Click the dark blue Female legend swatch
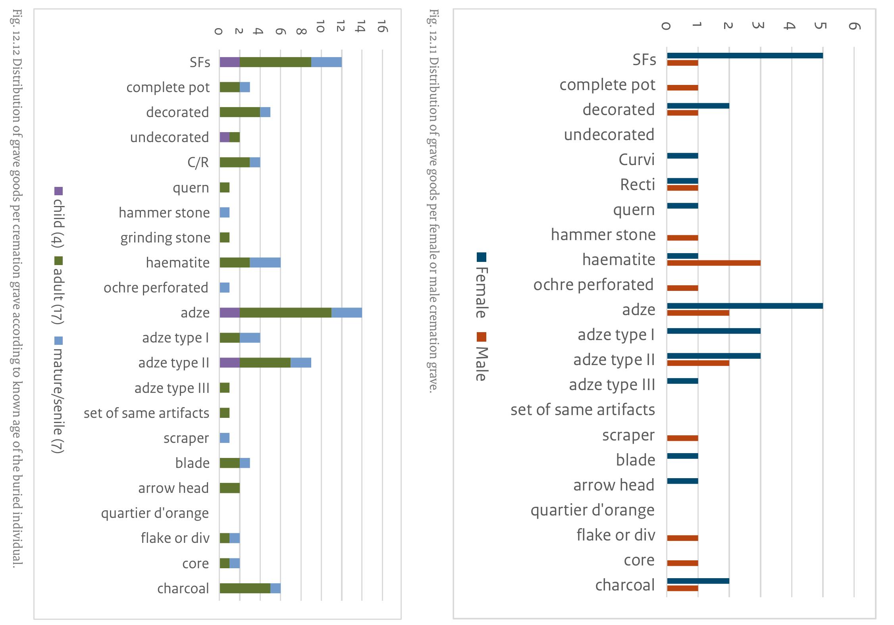Viewport: 894px width, 625px height. click(x=482, y=257)
